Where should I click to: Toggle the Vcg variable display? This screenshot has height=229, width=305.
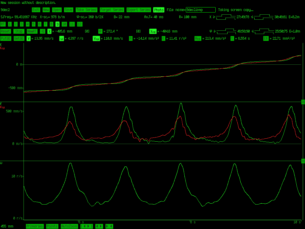click(x=96, y=38)
